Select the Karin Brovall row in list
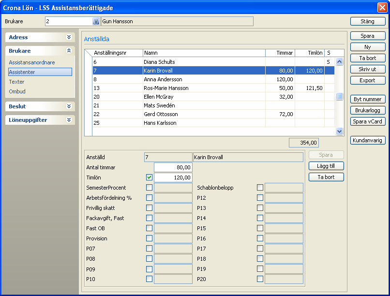 (x=213, y=71)
